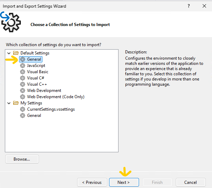Open the Browse... file dialog
Image resolution: width=212 pixels, height=188 pixels.
22,159
